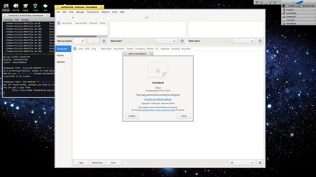Open the Time chart dropdown
Image resolution: width=316 pixels, height=177 pixels.
click(244, 41)
